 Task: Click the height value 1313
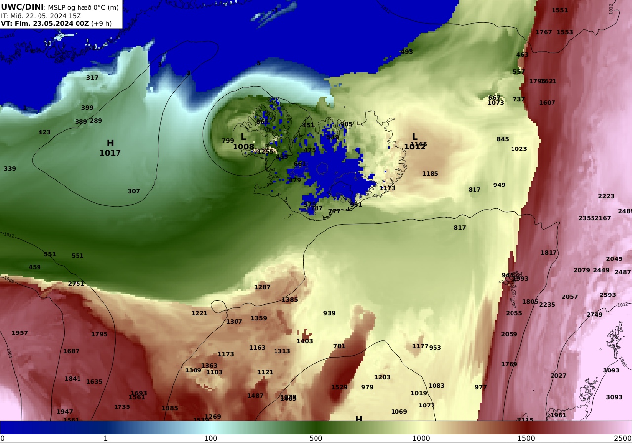[x=282, y=351]
